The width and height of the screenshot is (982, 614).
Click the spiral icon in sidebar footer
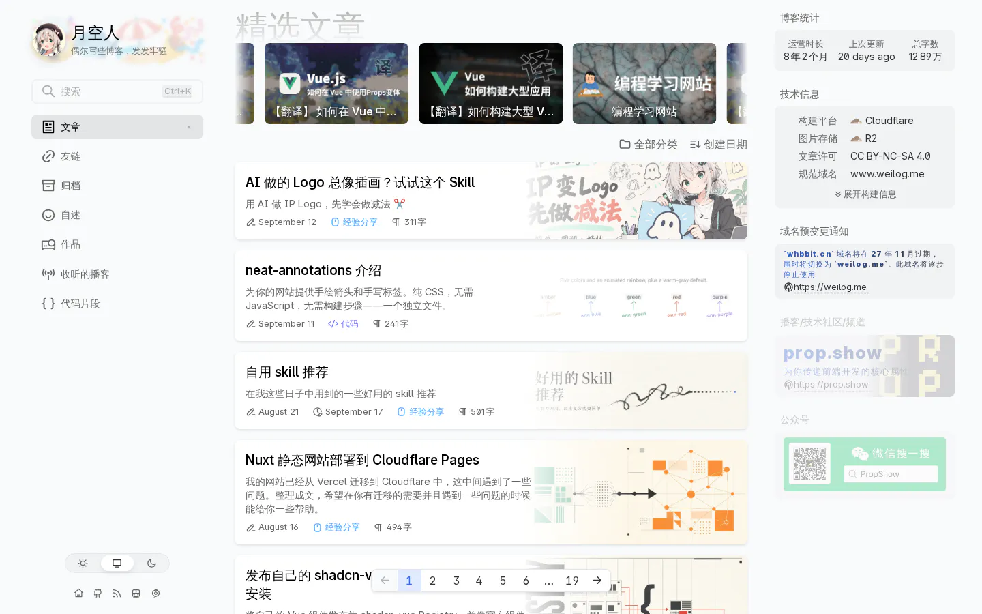coord(155,594)
